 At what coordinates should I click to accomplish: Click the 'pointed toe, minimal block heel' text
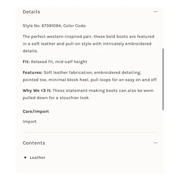56,80
